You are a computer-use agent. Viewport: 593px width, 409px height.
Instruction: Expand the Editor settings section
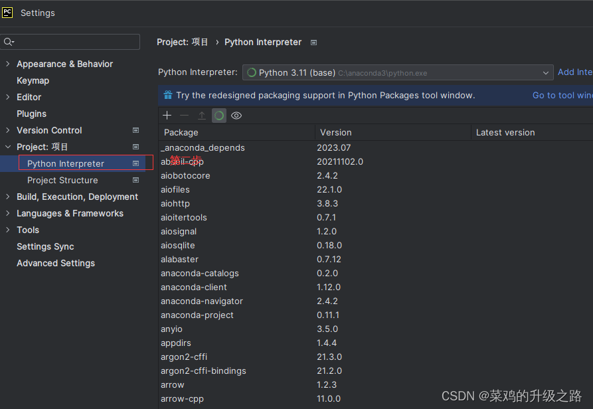[8, 97]
